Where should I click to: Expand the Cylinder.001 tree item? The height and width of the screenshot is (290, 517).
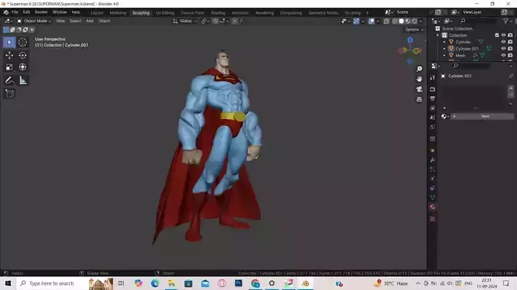[444, 48]
